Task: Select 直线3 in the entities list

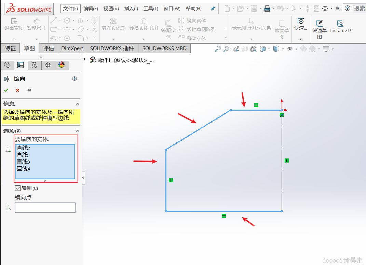Action: [x=24, y=162]
